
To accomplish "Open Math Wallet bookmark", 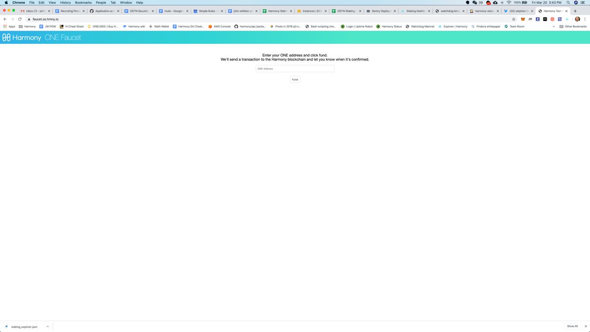I will coord(158,26).
